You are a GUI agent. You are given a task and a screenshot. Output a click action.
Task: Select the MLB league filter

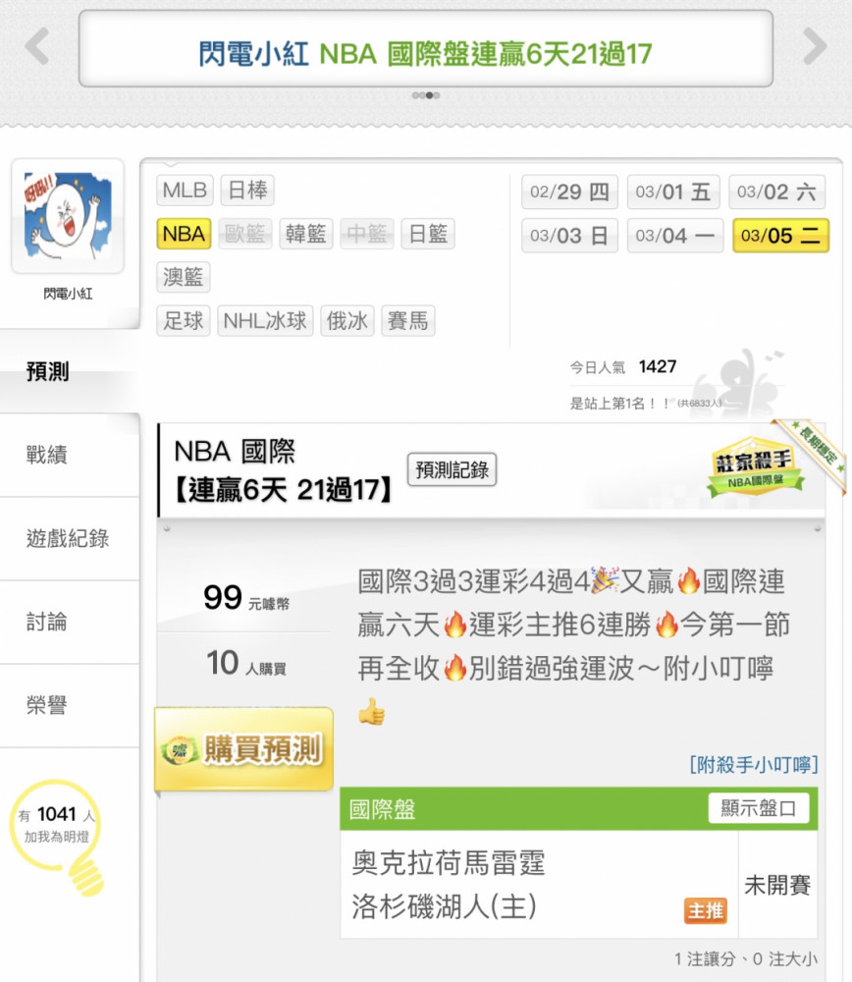[185, 190]
